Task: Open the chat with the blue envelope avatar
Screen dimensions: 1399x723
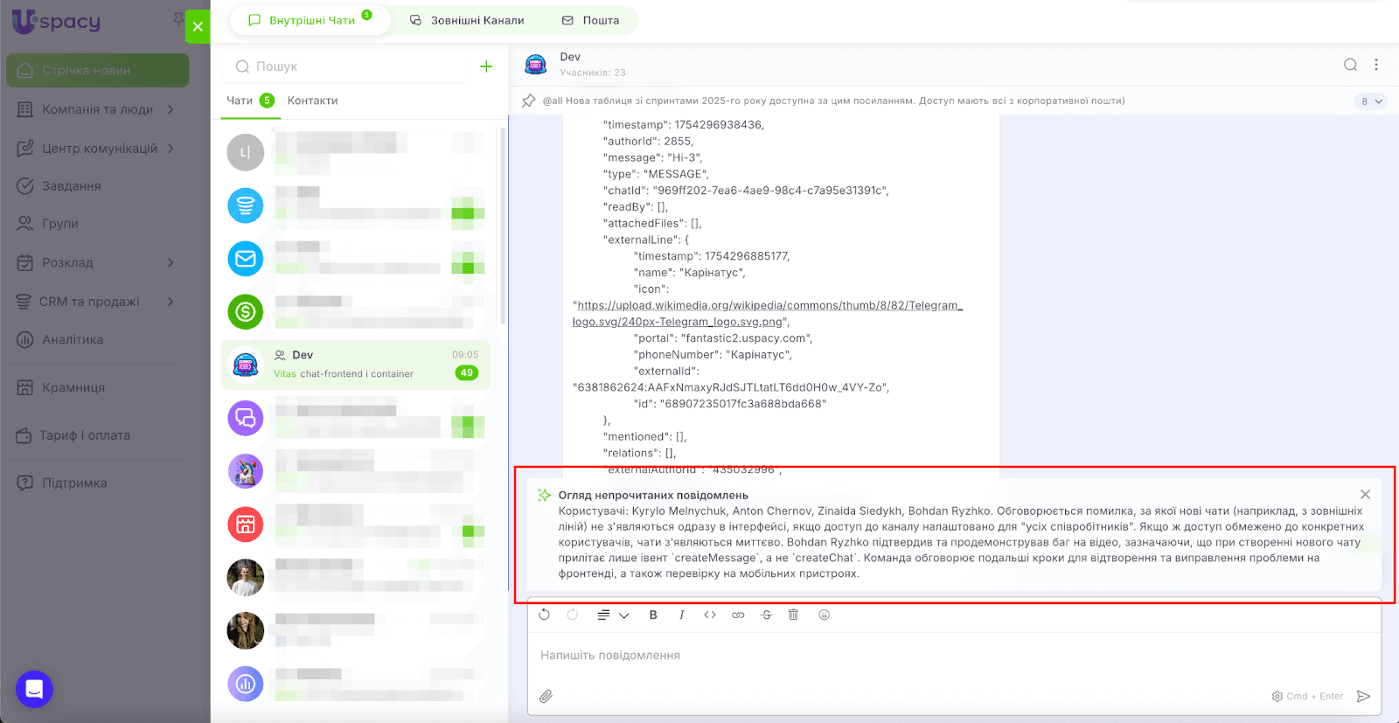Action: (355, 259)
